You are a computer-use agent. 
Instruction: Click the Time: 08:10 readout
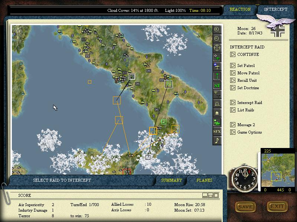point(200,10)
